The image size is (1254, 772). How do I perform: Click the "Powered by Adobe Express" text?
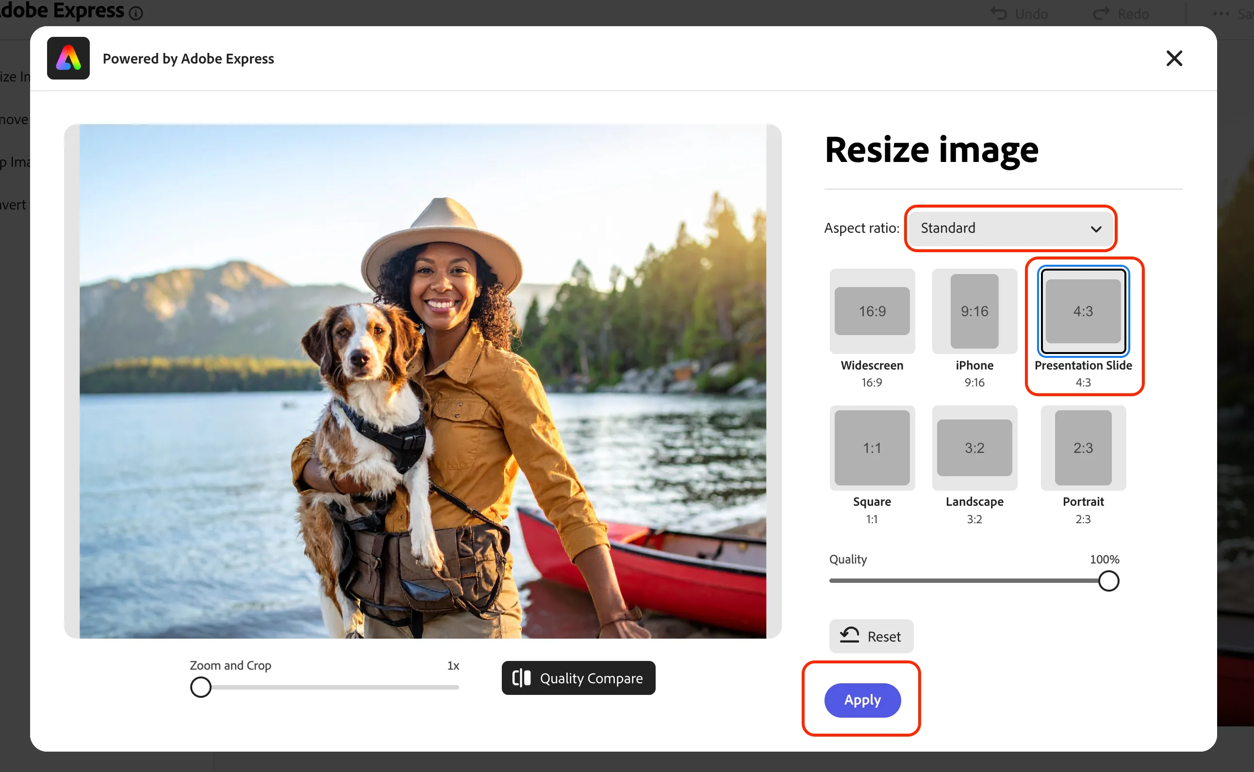[x=188, y=59]
